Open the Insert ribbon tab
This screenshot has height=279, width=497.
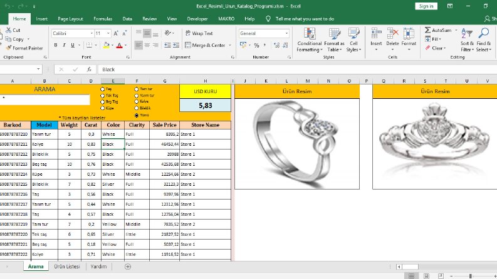[x=41, y=19]
